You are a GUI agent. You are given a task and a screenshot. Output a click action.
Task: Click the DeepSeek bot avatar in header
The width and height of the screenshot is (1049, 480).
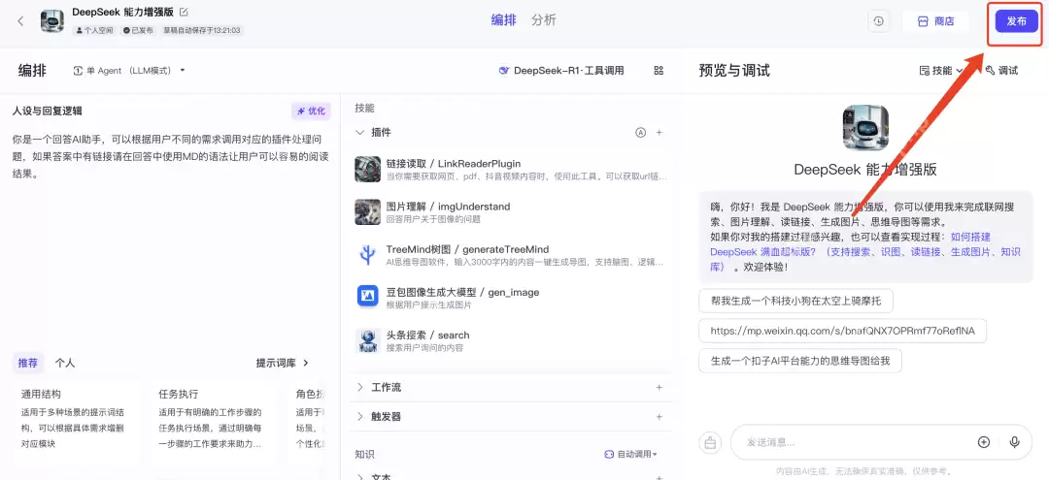(52, 20)
